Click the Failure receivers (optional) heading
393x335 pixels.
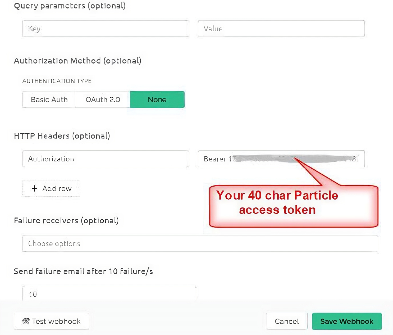coord(66,220)
